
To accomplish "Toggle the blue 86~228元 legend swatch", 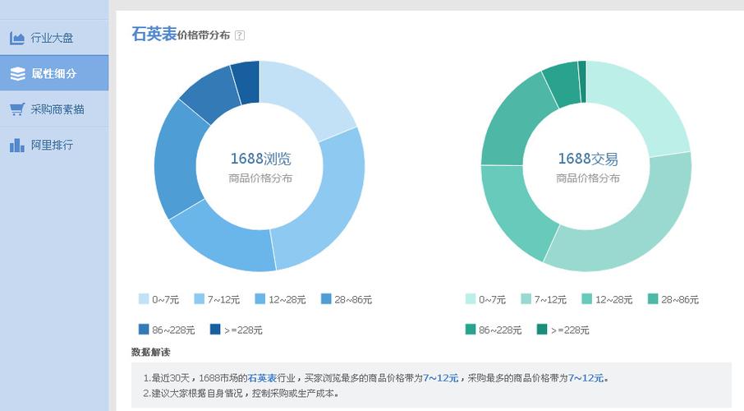I will click(143, 330).
